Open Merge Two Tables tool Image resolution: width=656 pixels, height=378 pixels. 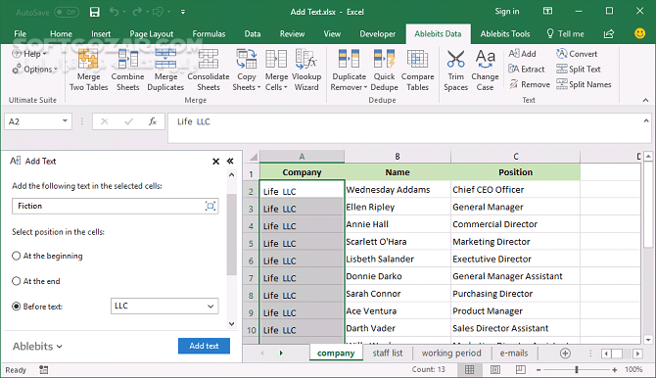tap(88, 70)
